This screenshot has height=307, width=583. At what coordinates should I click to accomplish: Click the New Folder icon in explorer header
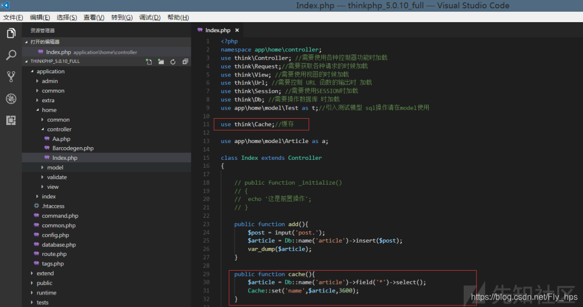coord(161,62)
